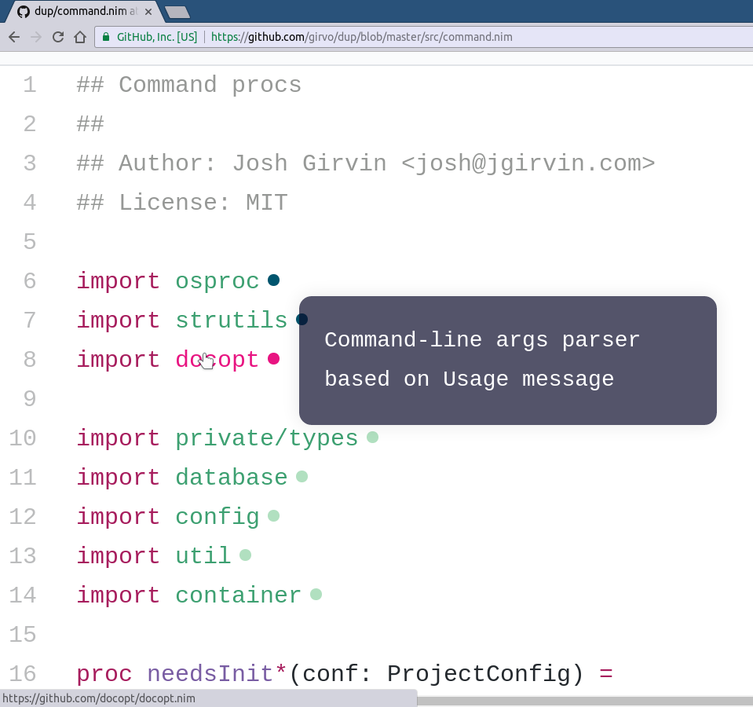Click the '## License: MIT' comment
Viewport: 753px width, 707px height.
(182, 203)
